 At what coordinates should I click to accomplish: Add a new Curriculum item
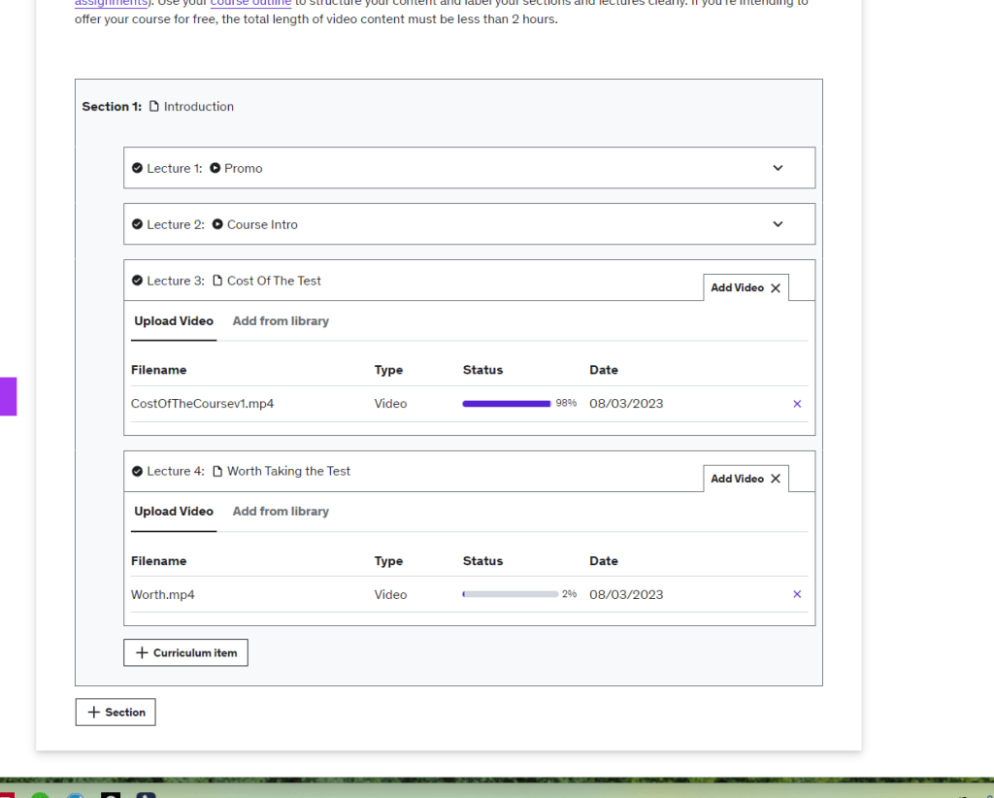click(x=185, y=652)
